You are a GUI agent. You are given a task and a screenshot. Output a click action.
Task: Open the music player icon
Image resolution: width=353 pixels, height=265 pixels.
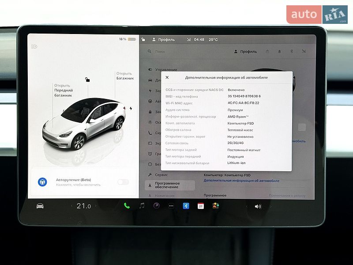click(142, 206)
